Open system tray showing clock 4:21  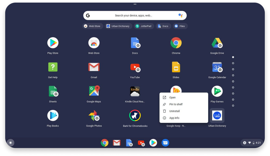point(252,143)
